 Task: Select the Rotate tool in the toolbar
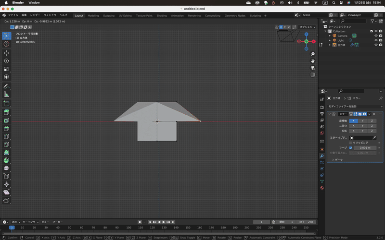click(6, 61)
